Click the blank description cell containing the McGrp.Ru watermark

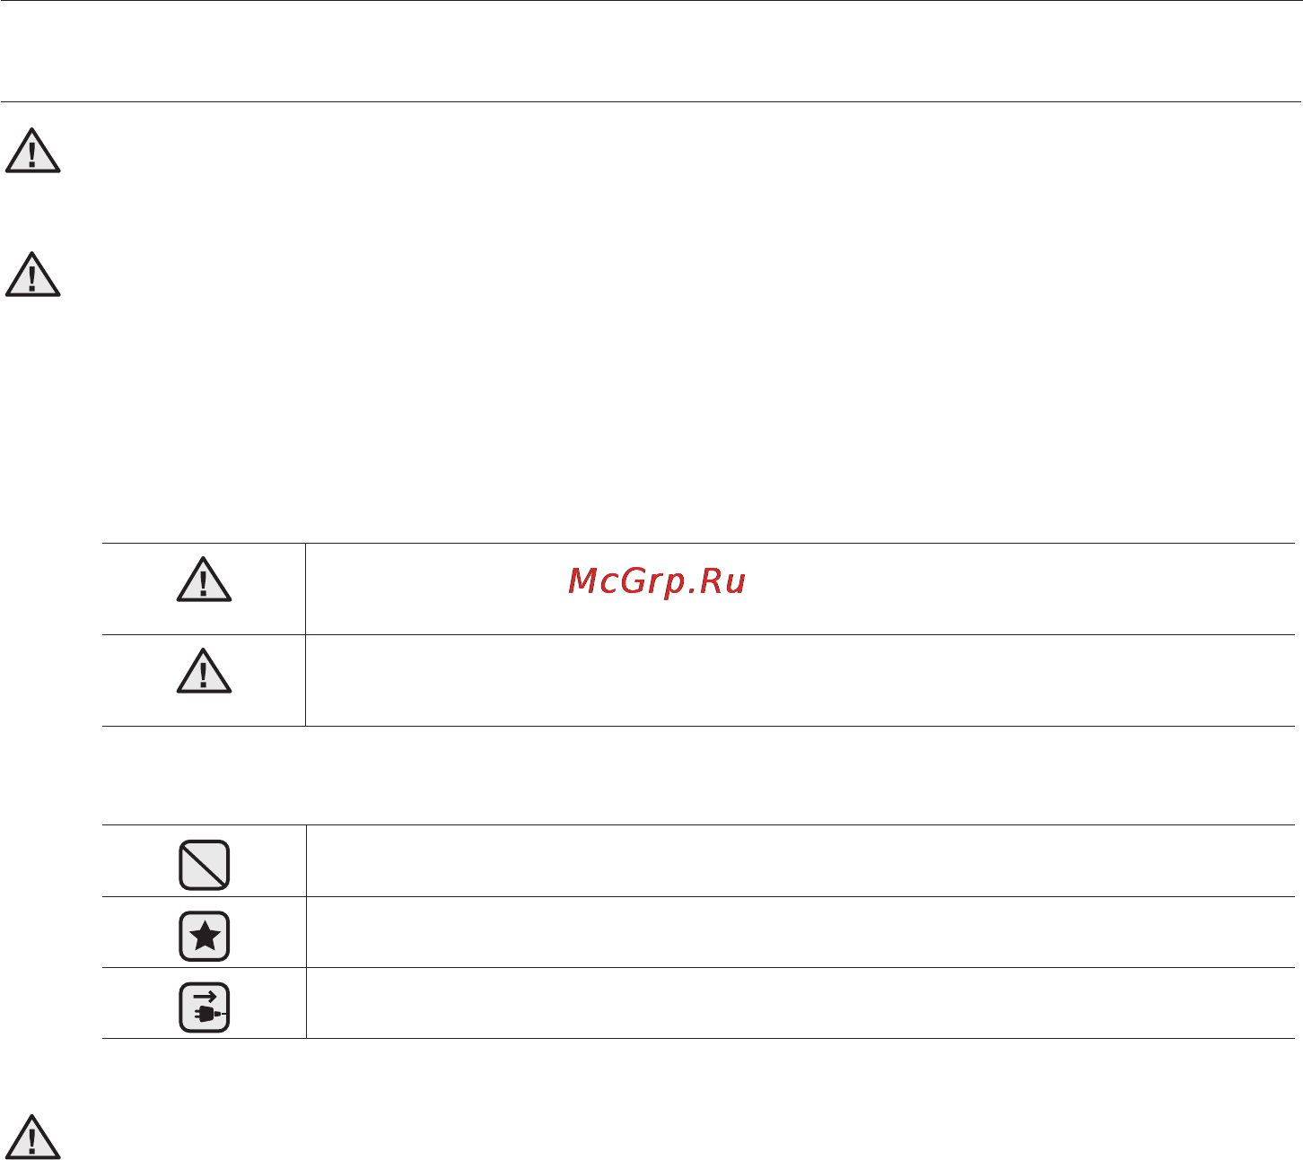pyautogui.click(x=800, y=589)
